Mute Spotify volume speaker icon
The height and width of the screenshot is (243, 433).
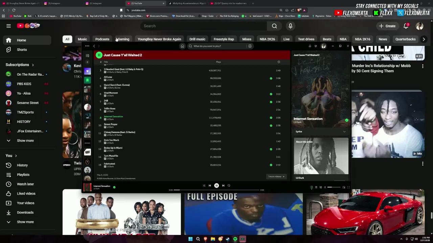click(x=325, y=187)
